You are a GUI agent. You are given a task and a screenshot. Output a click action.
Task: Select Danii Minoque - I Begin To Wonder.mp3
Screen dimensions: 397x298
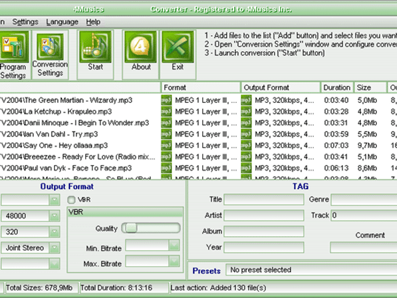74,123
